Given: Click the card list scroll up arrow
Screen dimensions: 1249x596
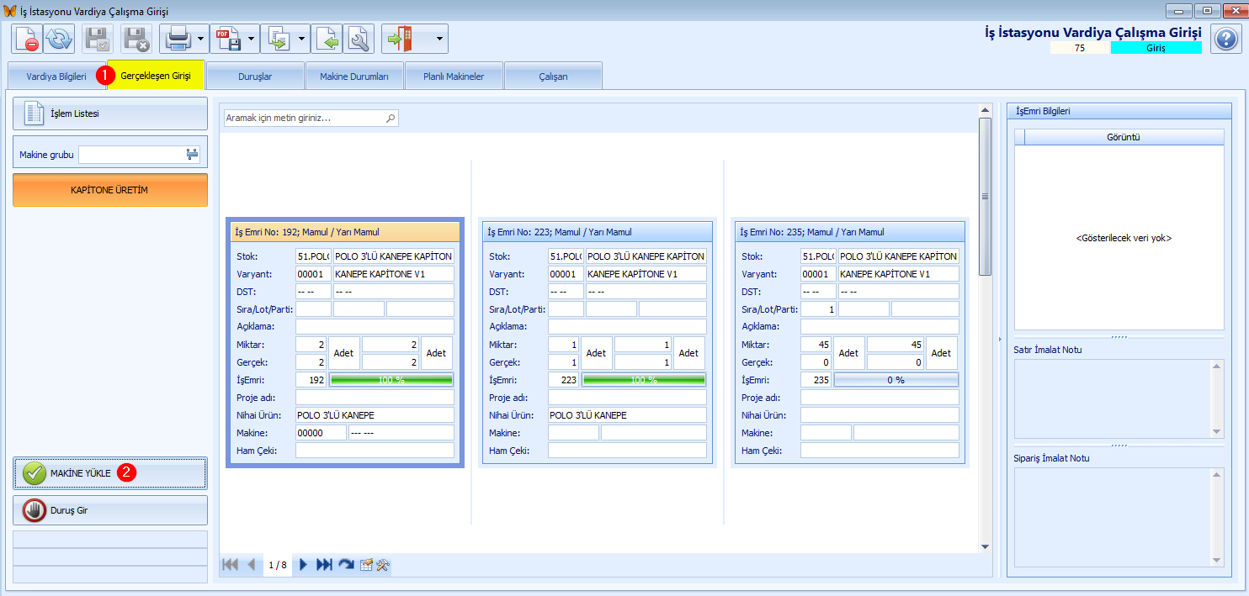Looking at the screenshot, I should click(x=985, y=109).
